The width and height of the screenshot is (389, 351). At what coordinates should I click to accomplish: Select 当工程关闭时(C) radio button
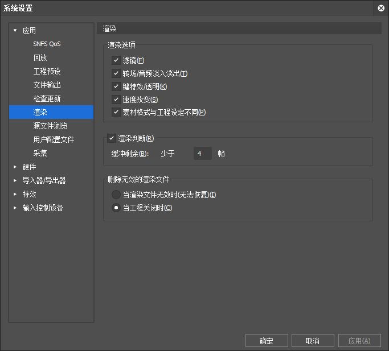click(x=116, y=208)
